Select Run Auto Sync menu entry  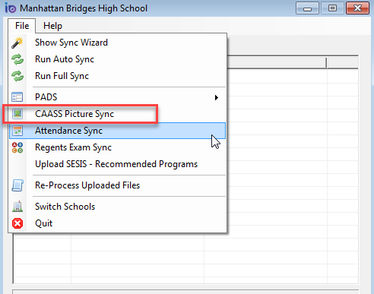pos(117,59)
